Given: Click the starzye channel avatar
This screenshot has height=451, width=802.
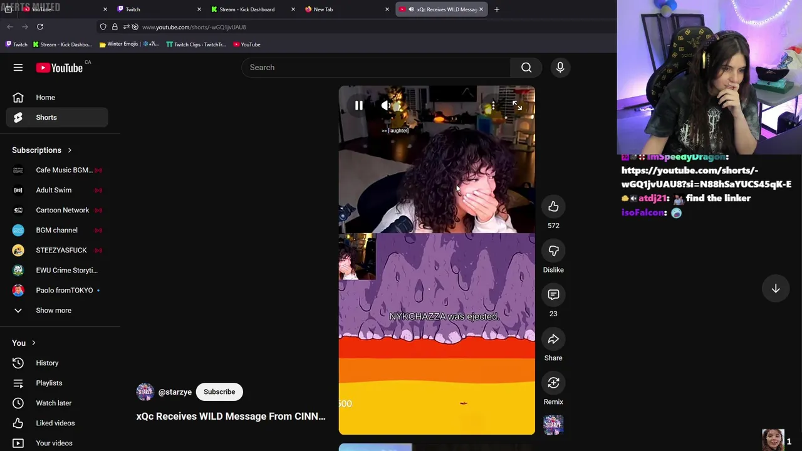Looking at the screenshot, I should (145, 392).
